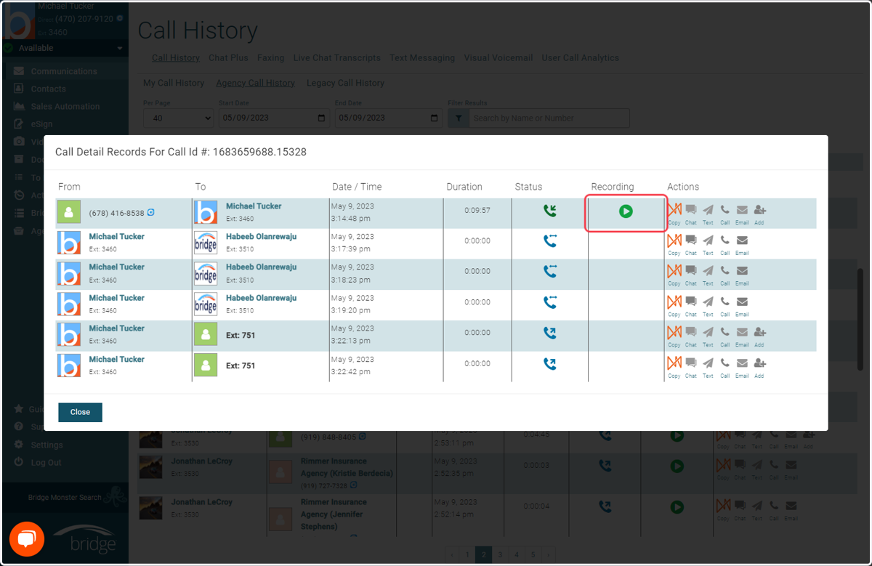Click the transfer status icon at 3:17:39 pm

tap(550, 240)
